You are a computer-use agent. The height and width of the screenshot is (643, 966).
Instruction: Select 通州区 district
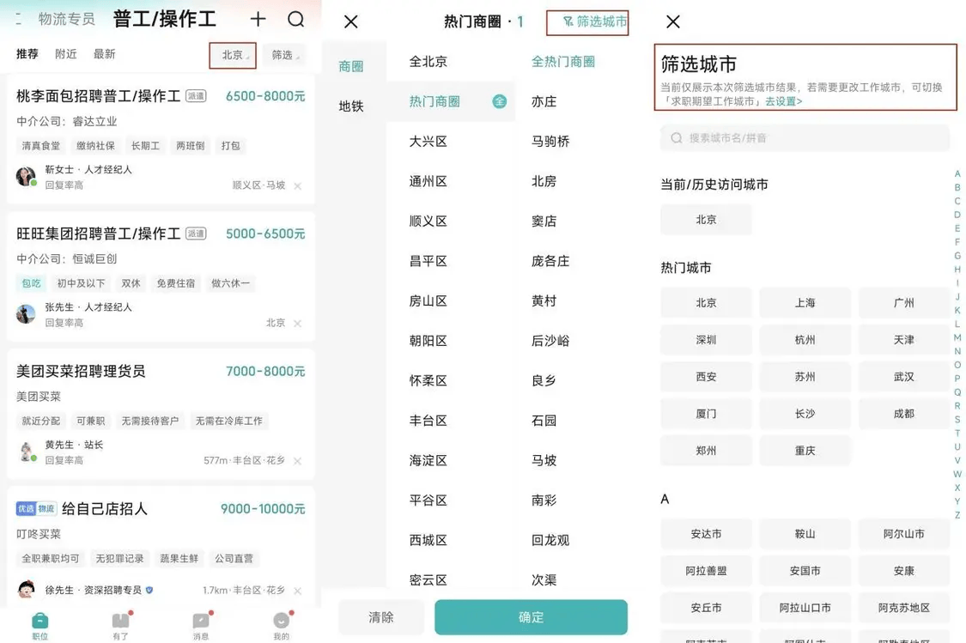coord(428,181)
